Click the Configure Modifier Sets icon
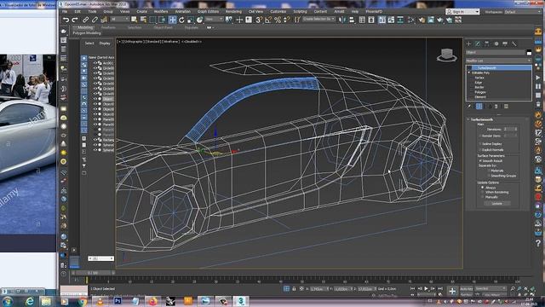This screenshot has width=545, height=307. pyautogui.click(x=506, y=106)
